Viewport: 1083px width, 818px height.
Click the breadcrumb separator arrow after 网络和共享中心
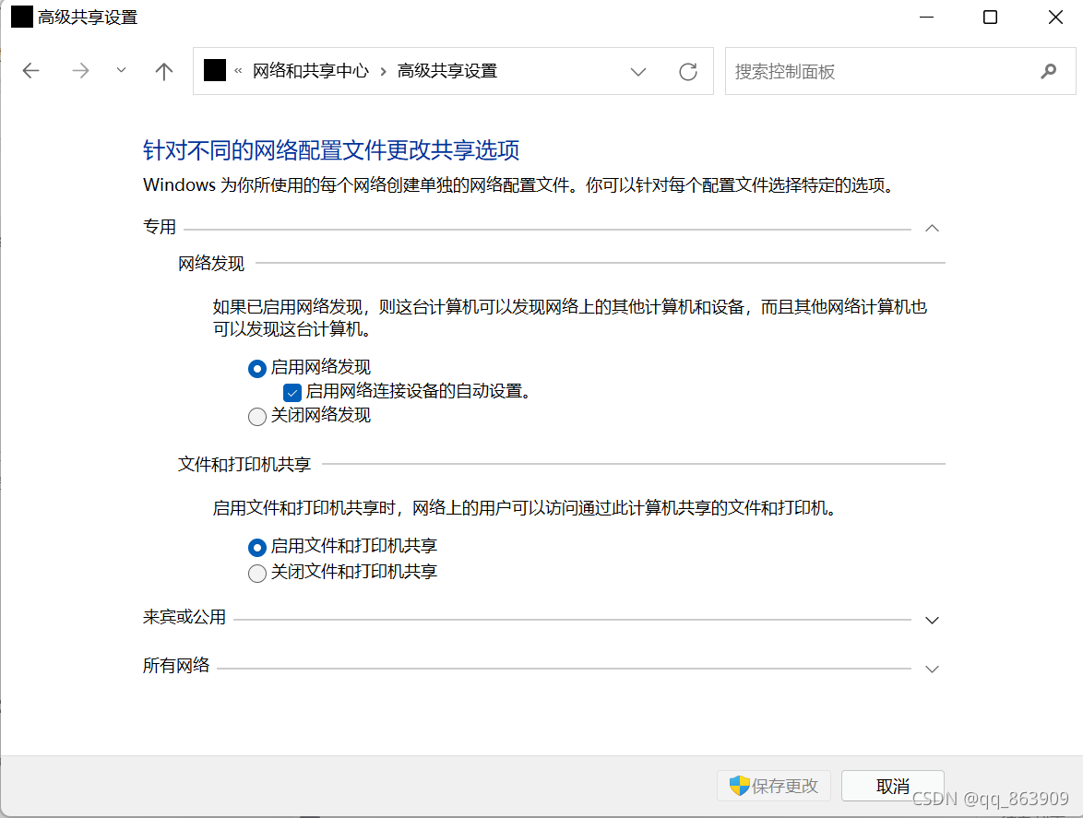384,71
